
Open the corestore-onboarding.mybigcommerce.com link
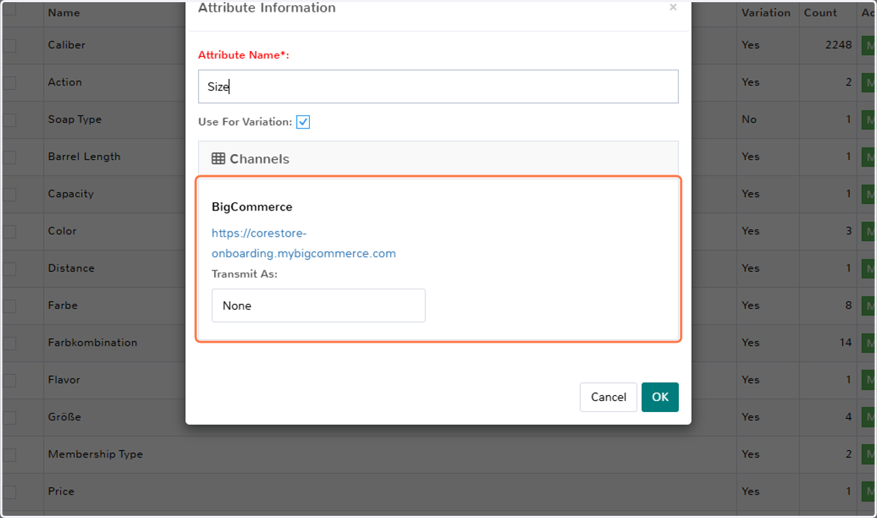click(304, 243)
